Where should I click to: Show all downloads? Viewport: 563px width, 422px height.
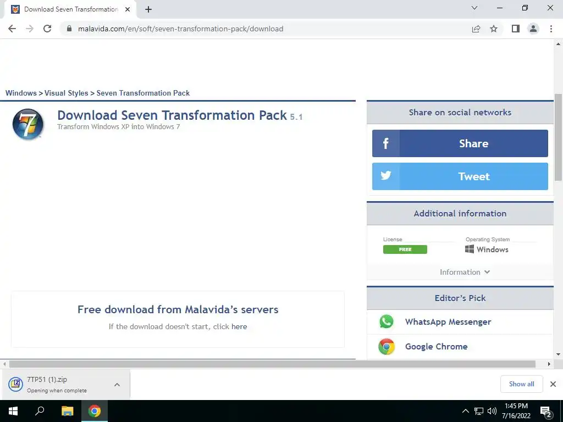click(x=521, y=384)
